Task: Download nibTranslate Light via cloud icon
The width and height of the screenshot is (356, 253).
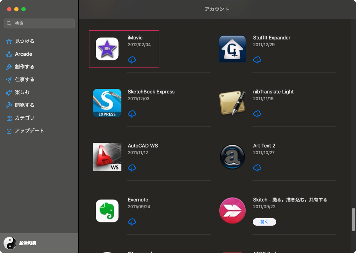Action: 257,114
